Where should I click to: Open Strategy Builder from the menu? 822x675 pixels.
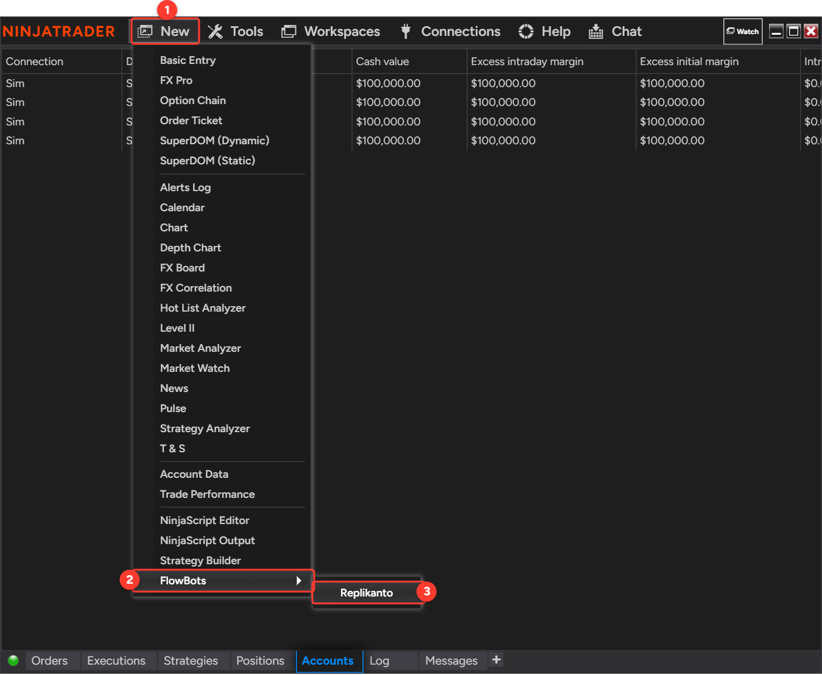(200, 561)
